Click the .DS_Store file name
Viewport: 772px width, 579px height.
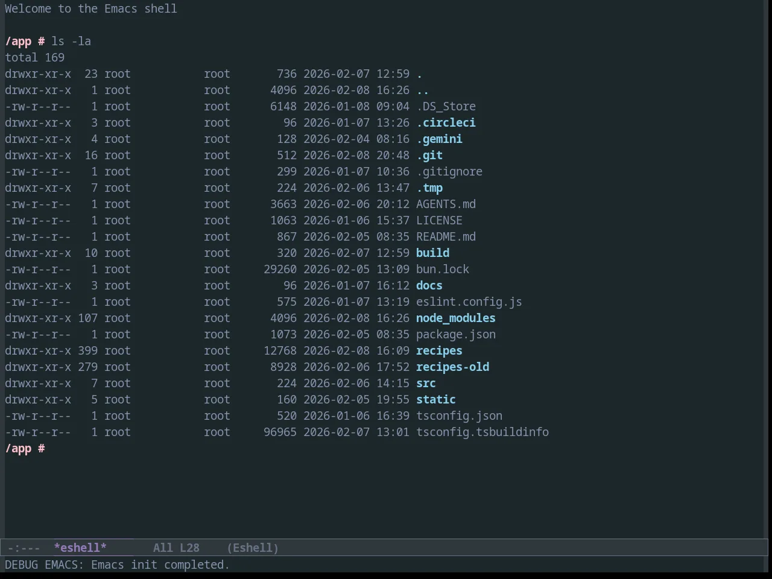point(446,106)
